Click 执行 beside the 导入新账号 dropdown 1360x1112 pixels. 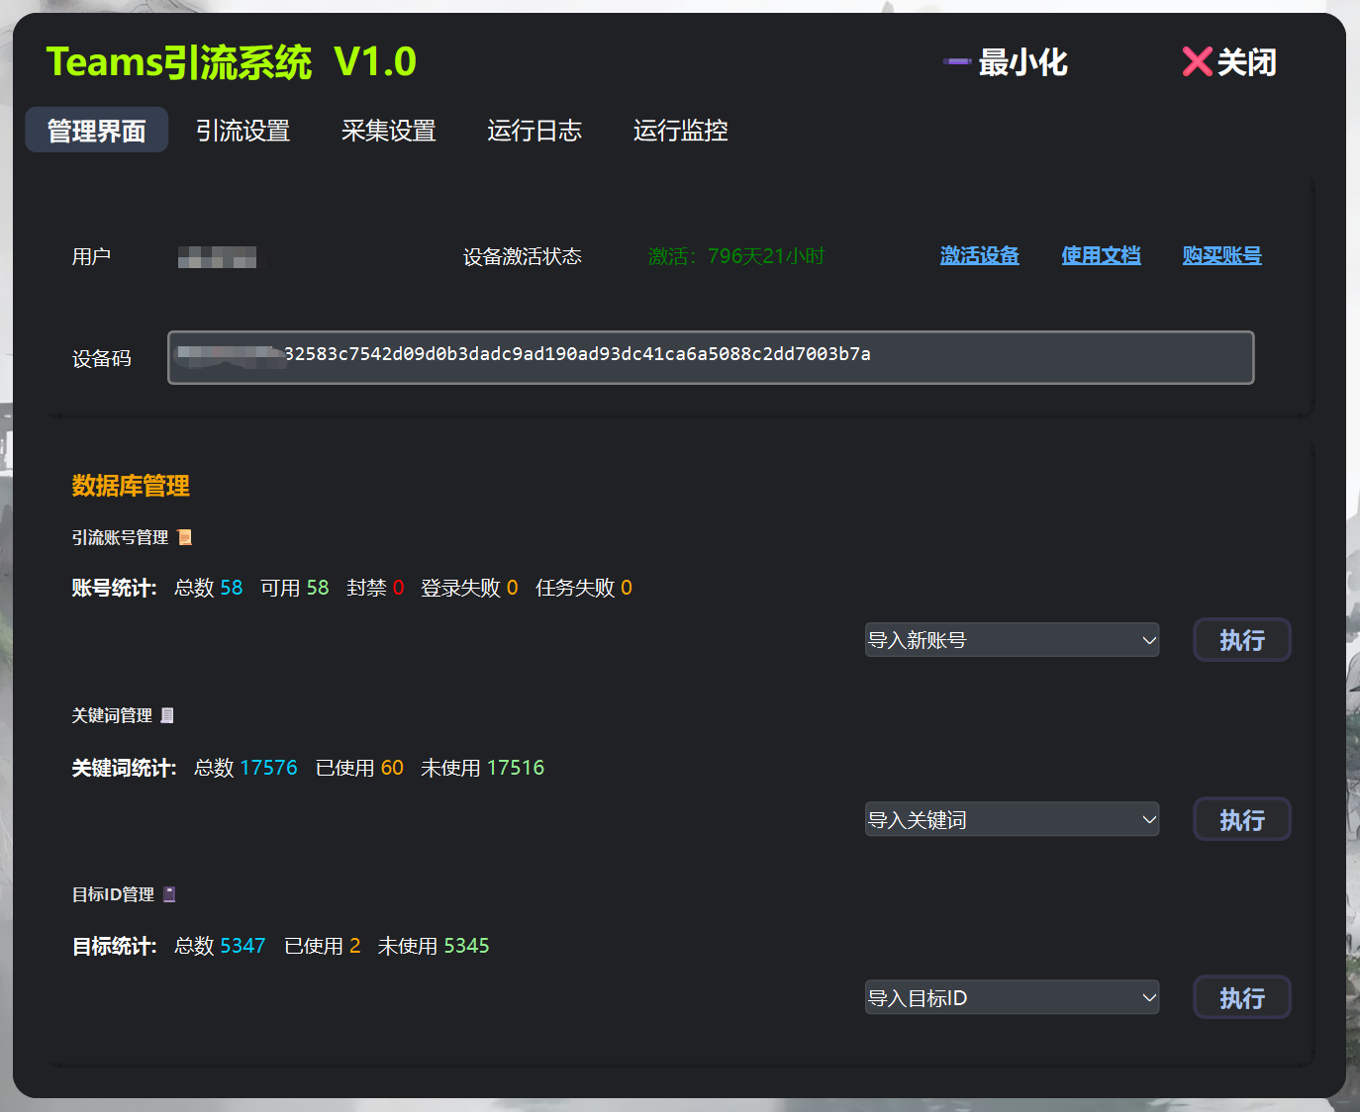[1241, 640]
